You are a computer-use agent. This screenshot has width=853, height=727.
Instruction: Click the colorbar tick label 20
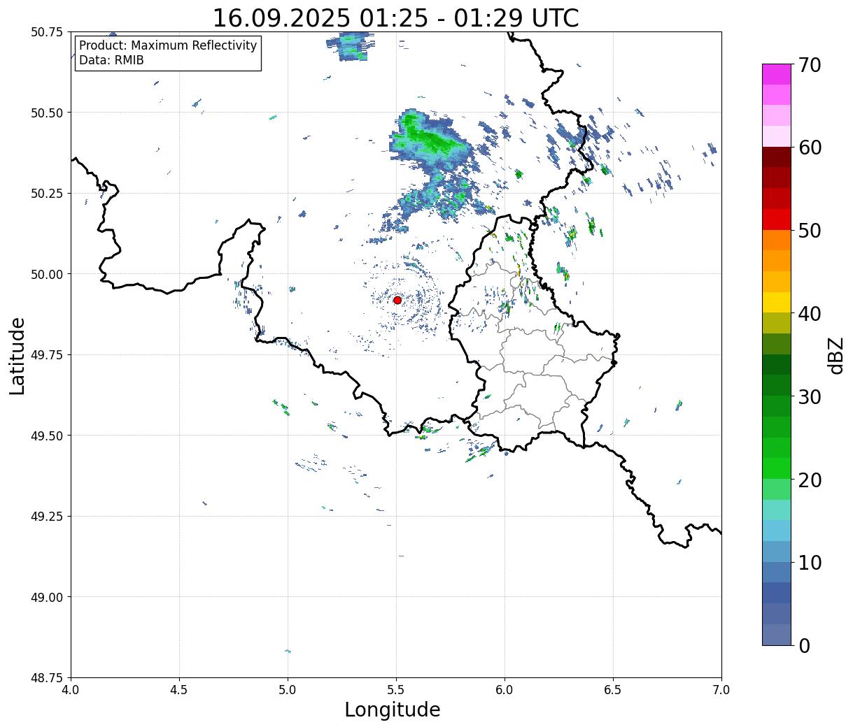809,480
